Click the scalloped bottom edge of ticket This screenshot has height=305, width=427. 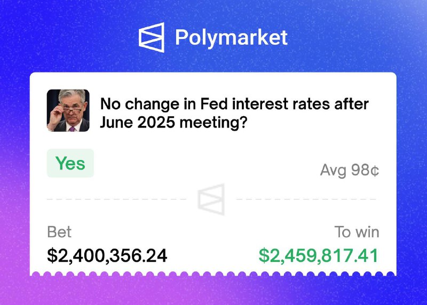point(213,274)
